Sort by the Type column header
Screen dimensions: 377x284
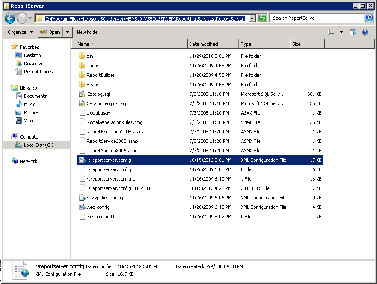(x=264, y=44)
